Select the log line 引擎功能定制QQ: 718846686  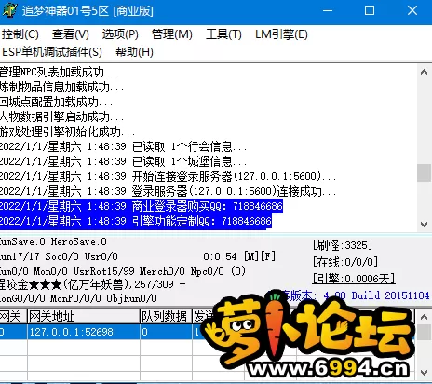click(x=136, y=221)
